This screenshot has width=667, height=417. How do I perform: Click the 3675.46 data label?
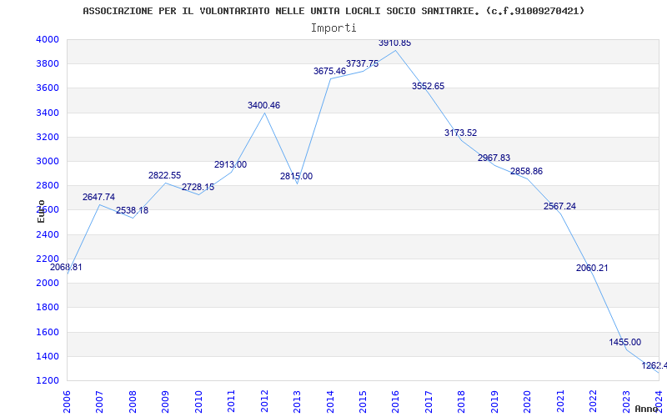(x=329, y=71)
